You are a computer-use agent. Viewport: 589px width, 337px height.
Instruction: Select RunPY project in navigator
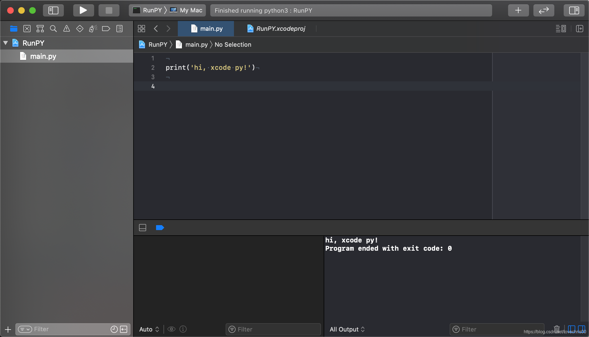pyautogui.click(x=33, y=43)
